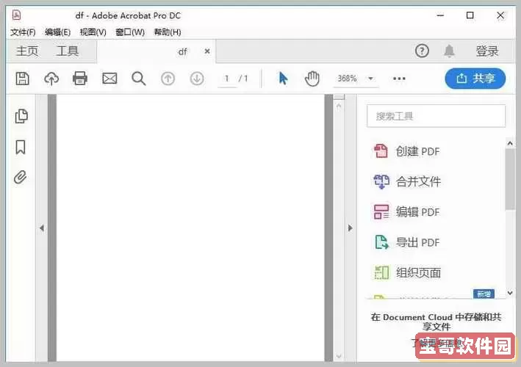This screenshot has width=521, height=367.
Task: Click the 组织页面 tool icon
Action: pos(381,272)
